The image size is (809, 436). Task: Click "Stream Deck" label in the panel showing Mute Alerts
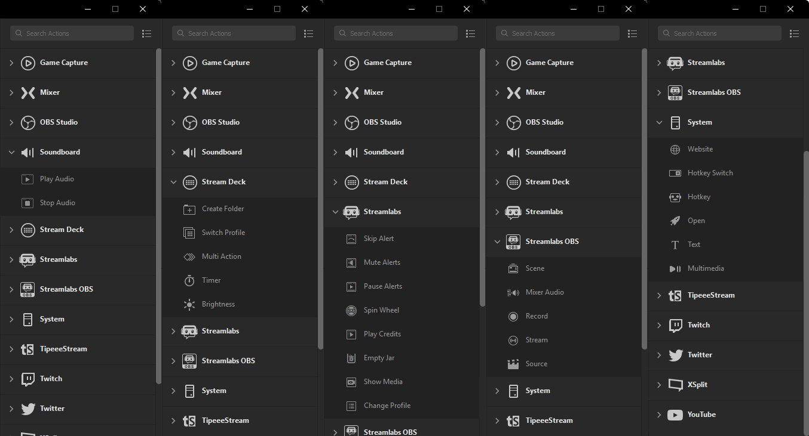point(386,182)
